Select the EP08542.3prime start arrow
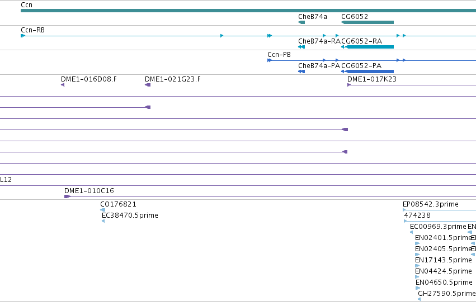The image size is (476, 302). point(404,210)
